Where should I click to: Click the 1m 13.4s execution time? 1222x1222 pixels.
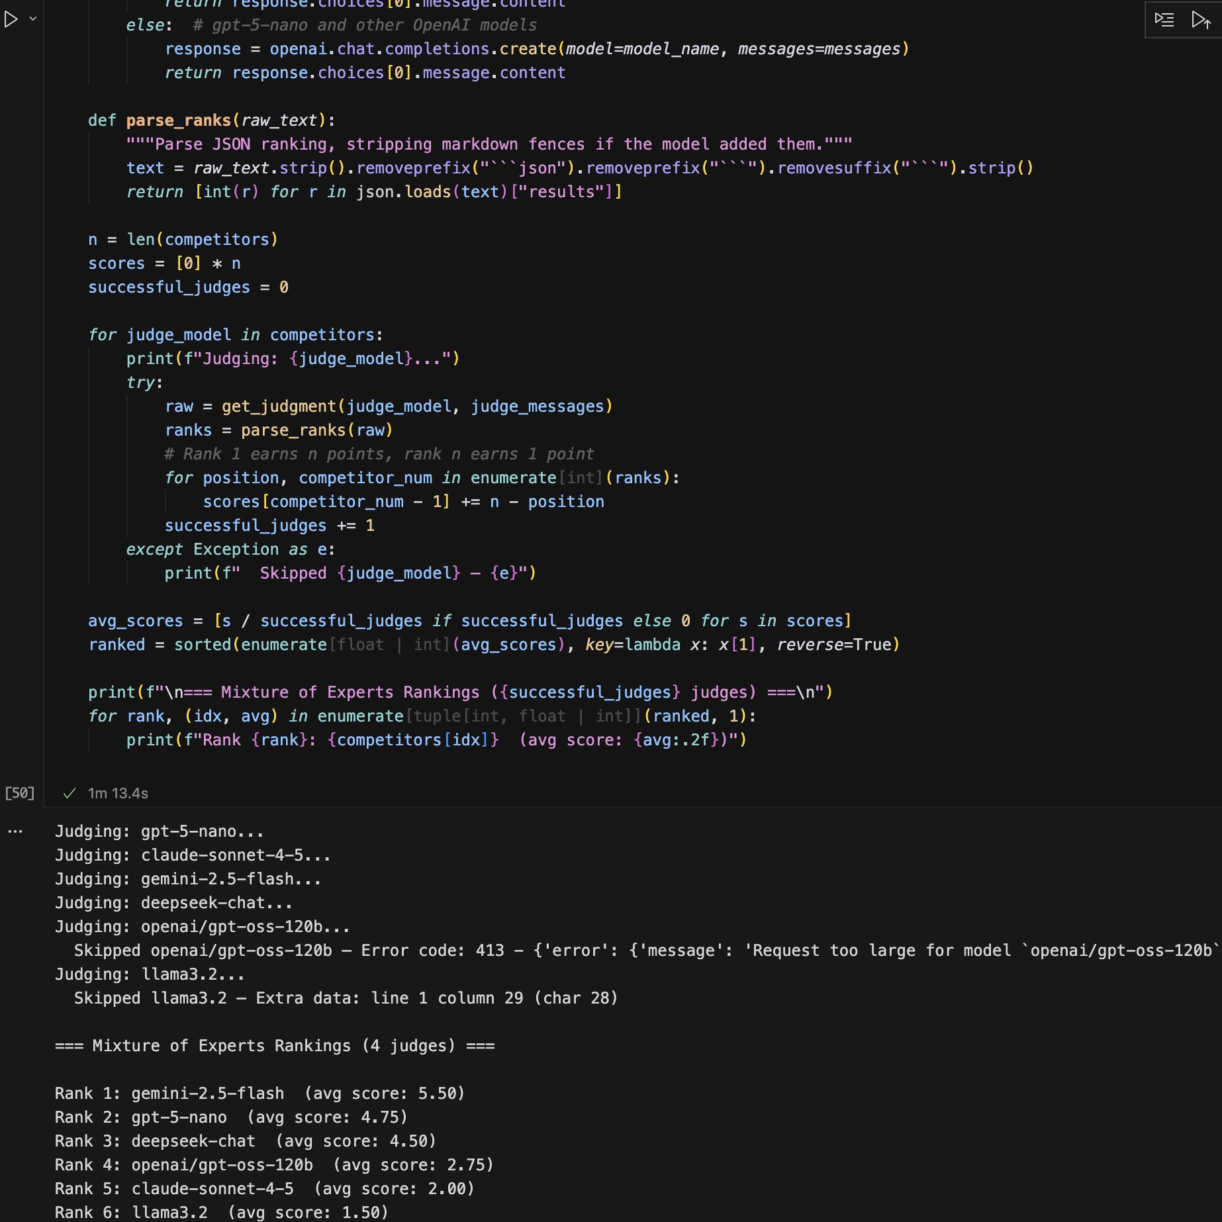(x=118, y=793)
